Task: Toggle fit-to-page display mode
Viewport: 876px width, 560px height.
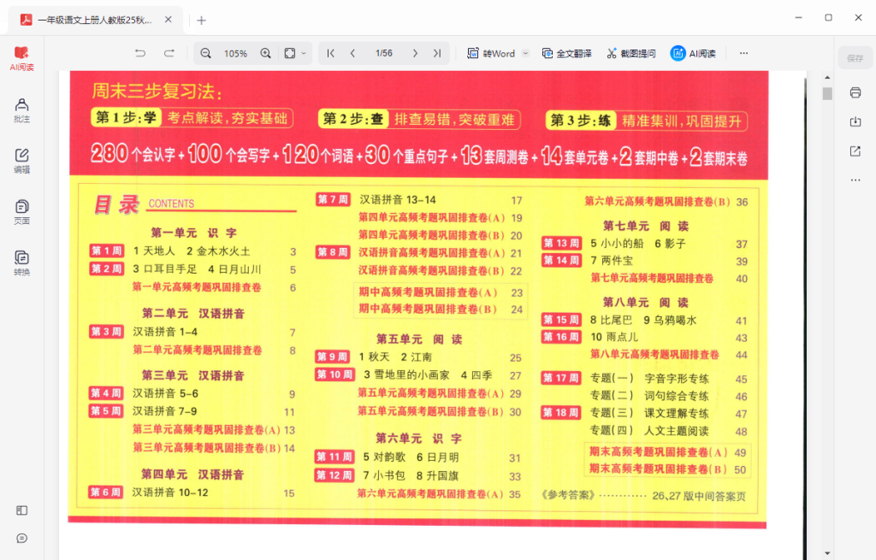Action: pyautogui.click(x=289, y=52)
